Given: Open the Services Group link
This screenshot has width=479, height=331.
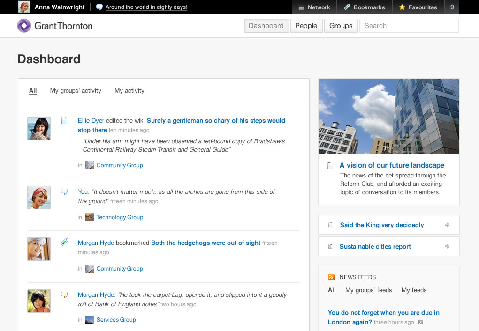Looking at the screenshot, I should pos(116,320).
